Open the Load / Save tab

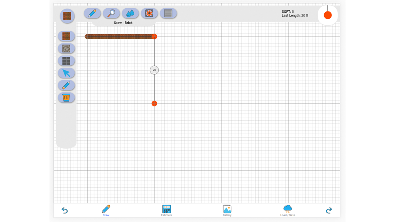click(x=288, y=211)
